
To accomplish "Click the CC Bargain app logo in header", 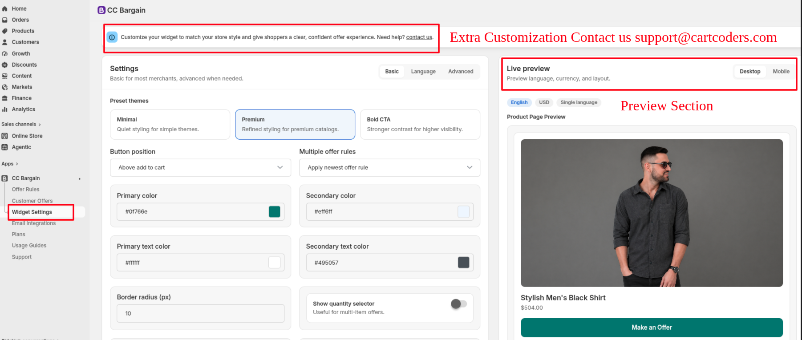I will click(101, 10).
